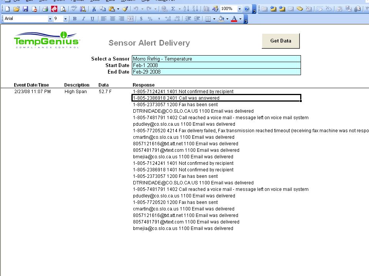Open the font size 9 dropdown

click(65, 19)
